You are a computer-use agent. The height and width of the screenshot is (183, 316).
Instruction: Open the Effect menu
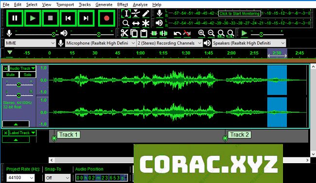coord(123,4)
